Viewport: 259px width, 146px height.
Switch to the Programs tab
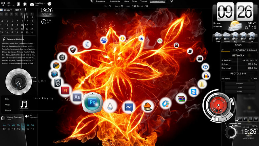[100, 1]
